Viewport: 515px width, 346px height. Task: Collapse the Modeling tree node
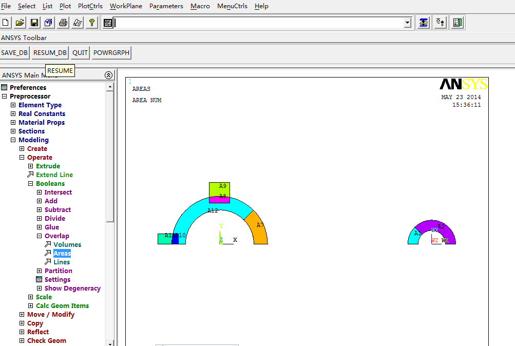[13, 140]
